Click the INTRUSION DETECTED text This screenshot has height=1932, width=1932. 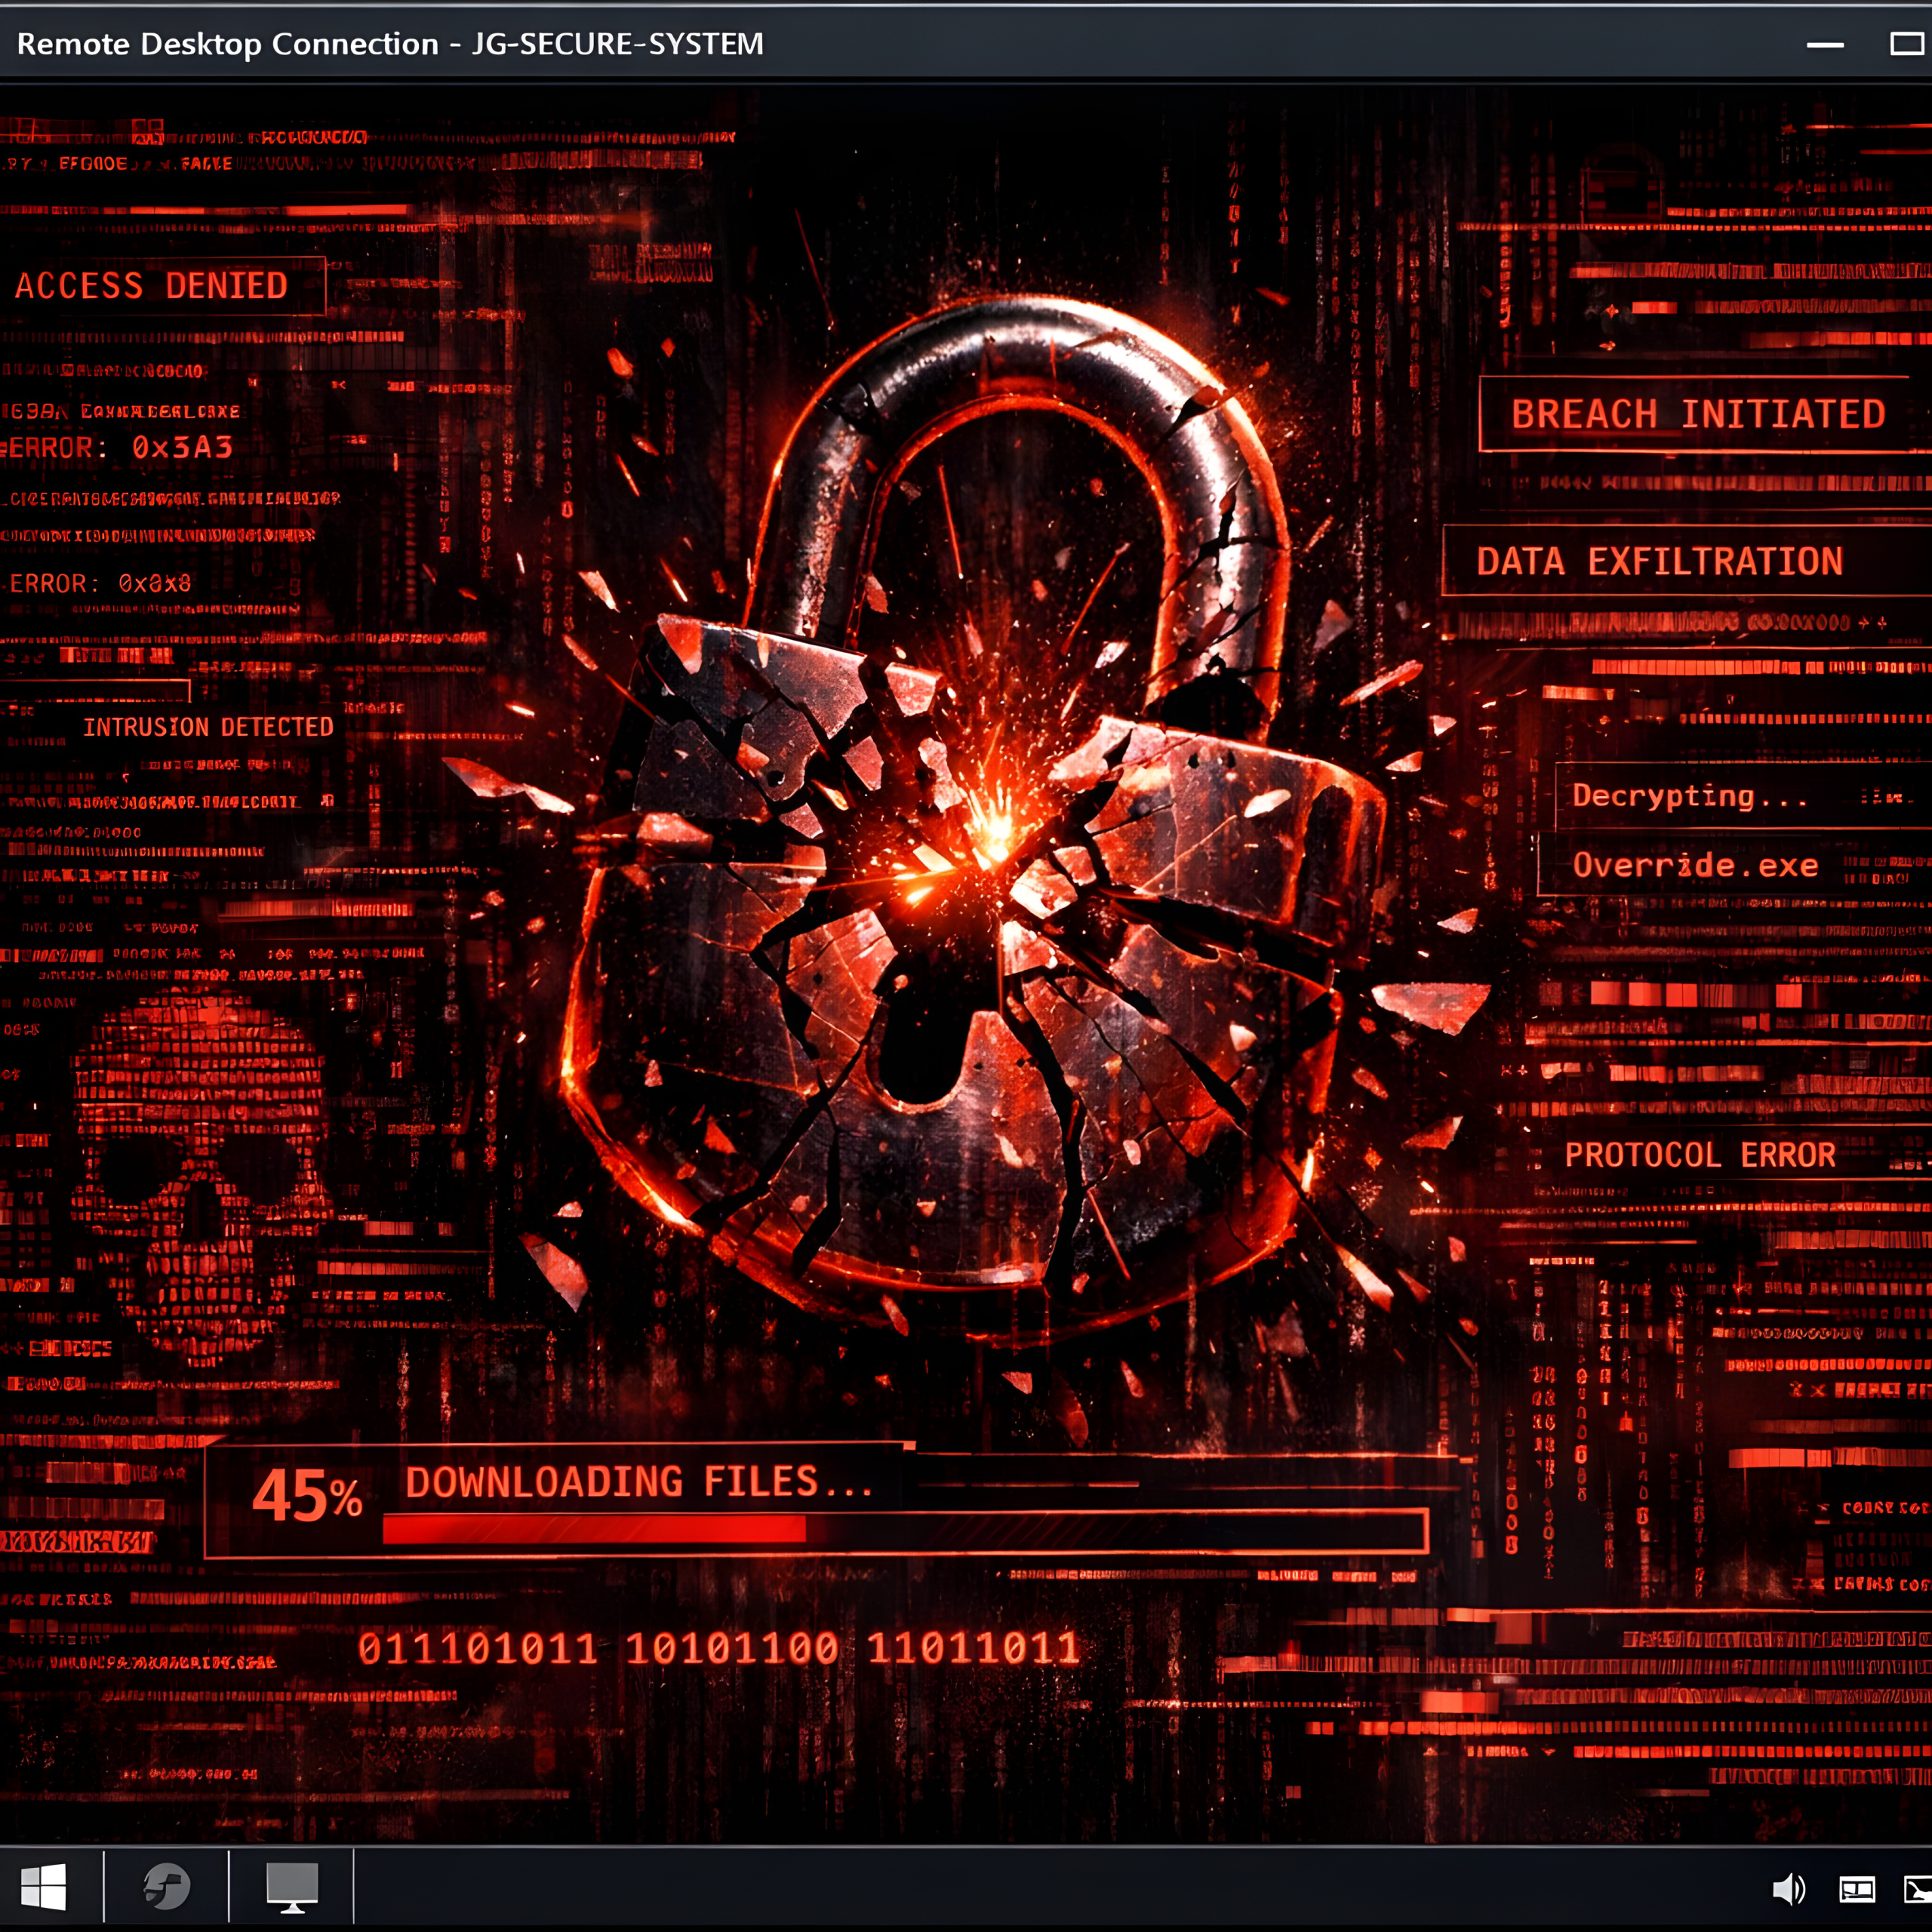pyautogui.click(x=208, y=727)
